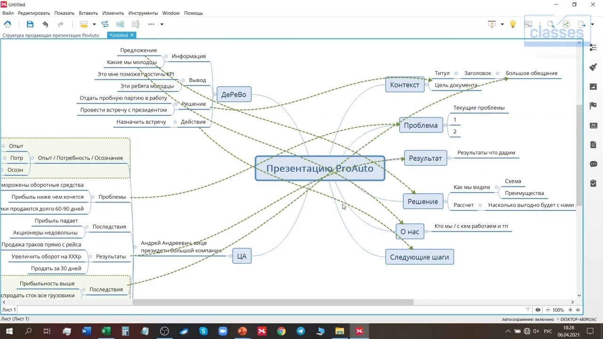Image resolution: width=603 pixels, height=339 pixels.
Task: Click the horizontal scrollbar of the canvas
Action: tap(273, 302)
